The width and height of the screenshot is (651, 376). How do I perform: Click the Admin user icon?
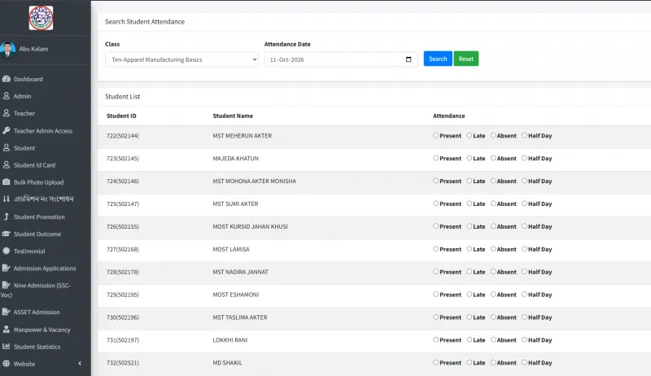7,96
